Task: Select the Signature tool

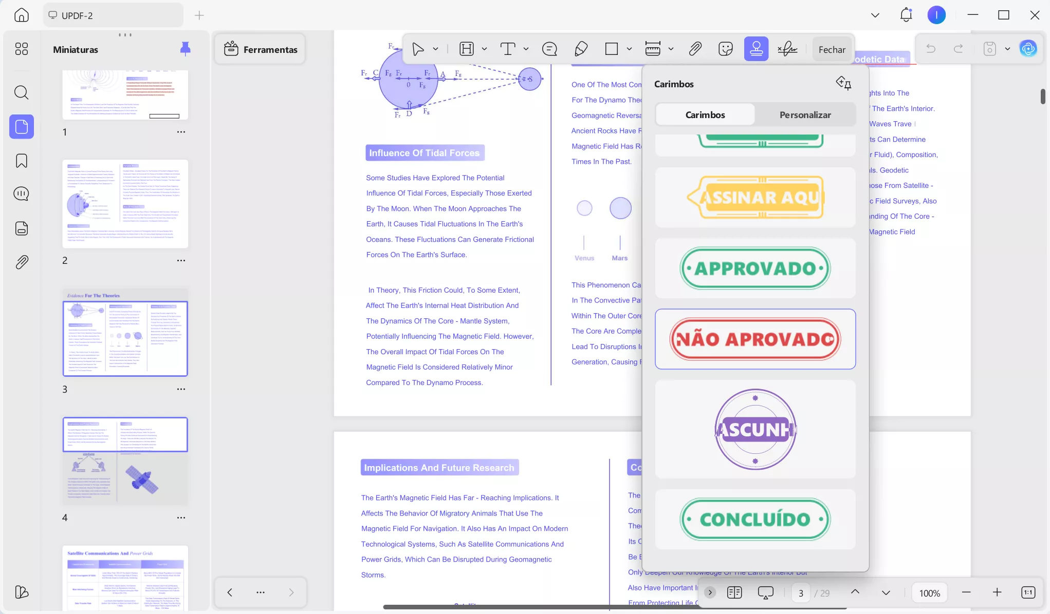Action: click(788, 49)
